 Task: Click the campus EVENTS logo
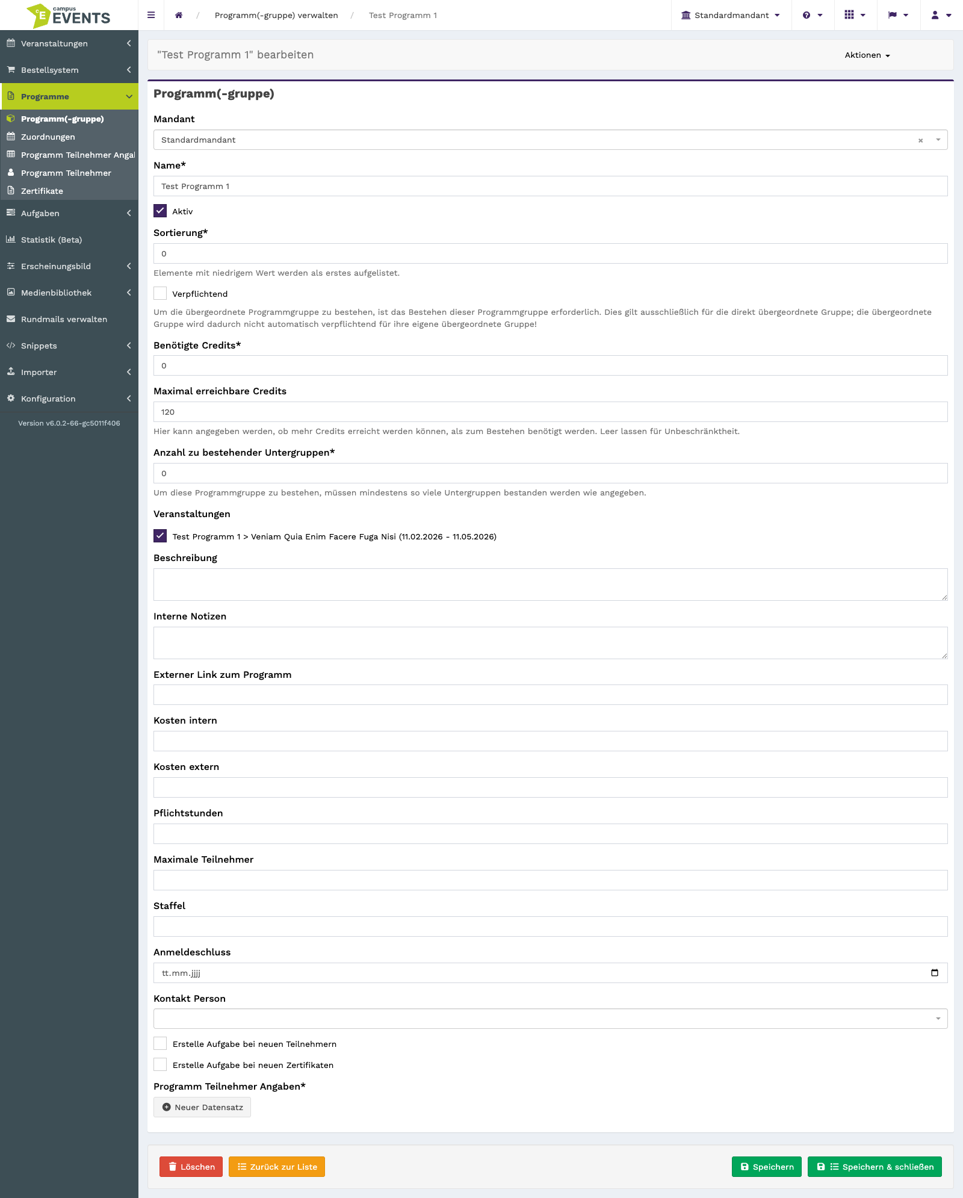(69, 16)
